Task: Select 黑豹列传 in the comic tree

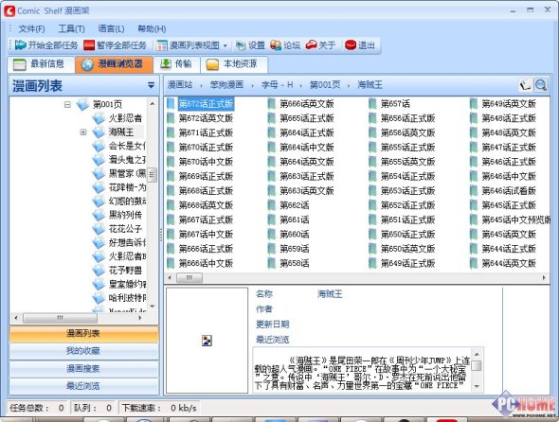Action: coord(125,215)
